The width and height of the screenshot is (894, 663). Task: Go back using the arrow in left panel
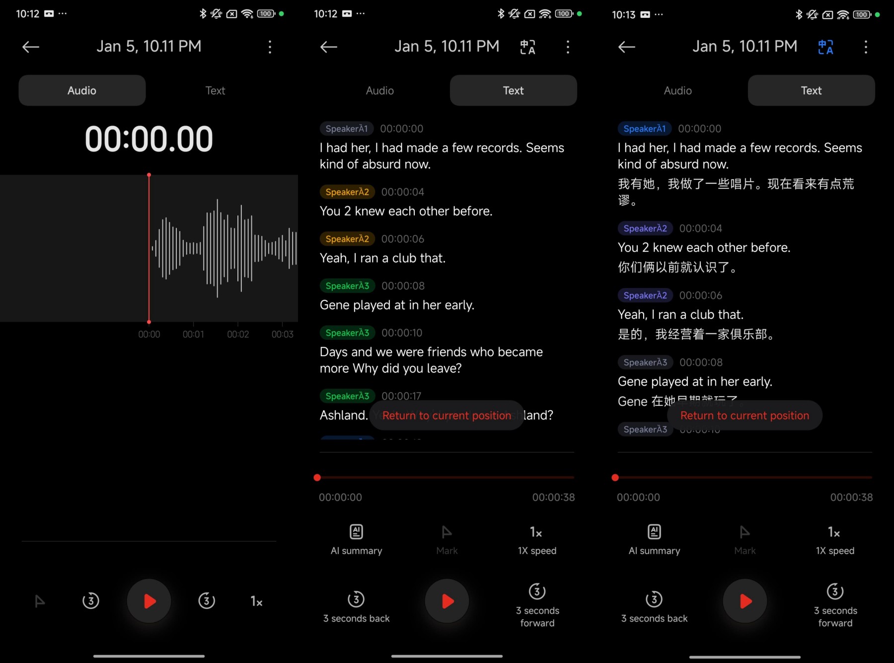point(31,47)
